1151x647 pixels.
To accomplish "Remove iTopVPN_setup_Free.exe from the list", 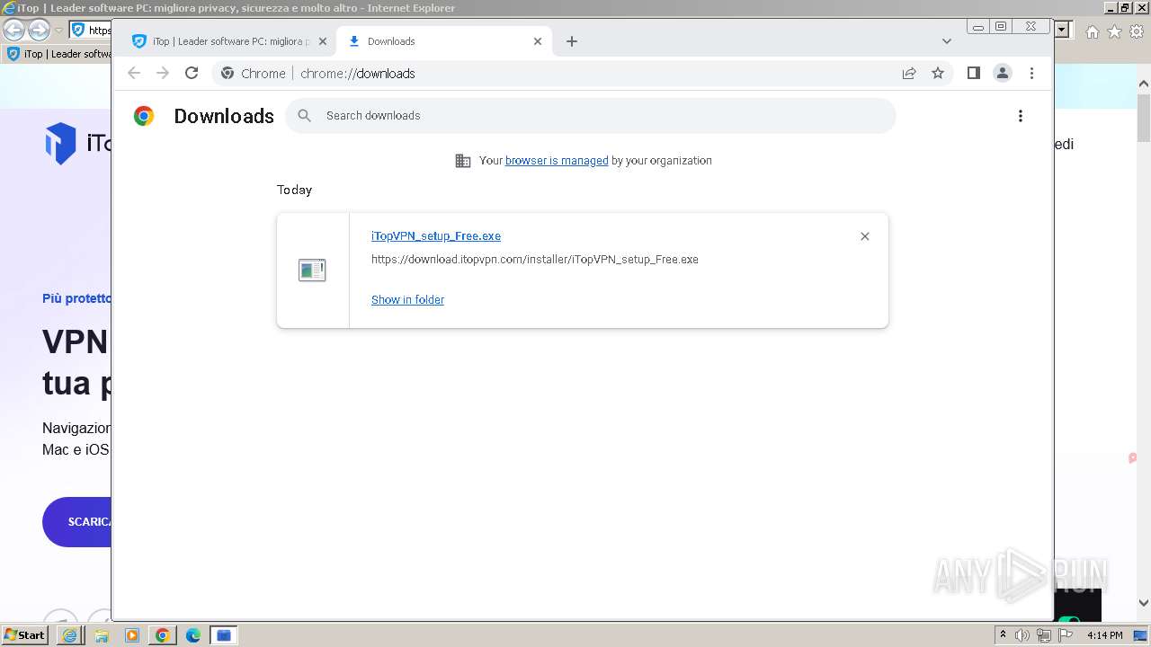I will click(865, 236).
